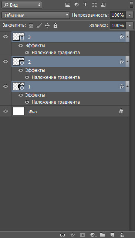Viewport: 135px width, 238px height.
Task: Open the Вид filter type dropdown
Action: pos(22,5)
